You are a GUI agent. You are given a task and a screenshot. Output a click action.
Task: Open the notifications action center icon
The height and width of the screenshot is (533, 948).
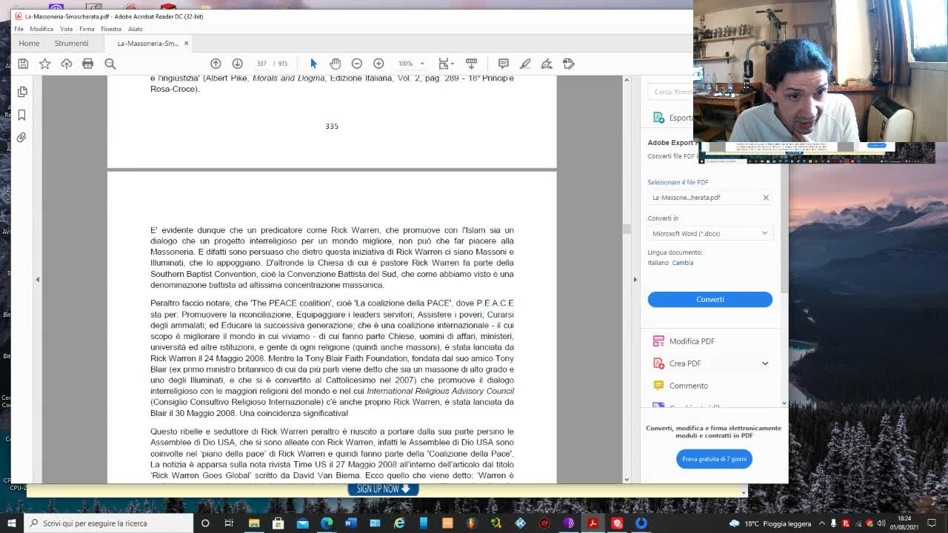931,523
